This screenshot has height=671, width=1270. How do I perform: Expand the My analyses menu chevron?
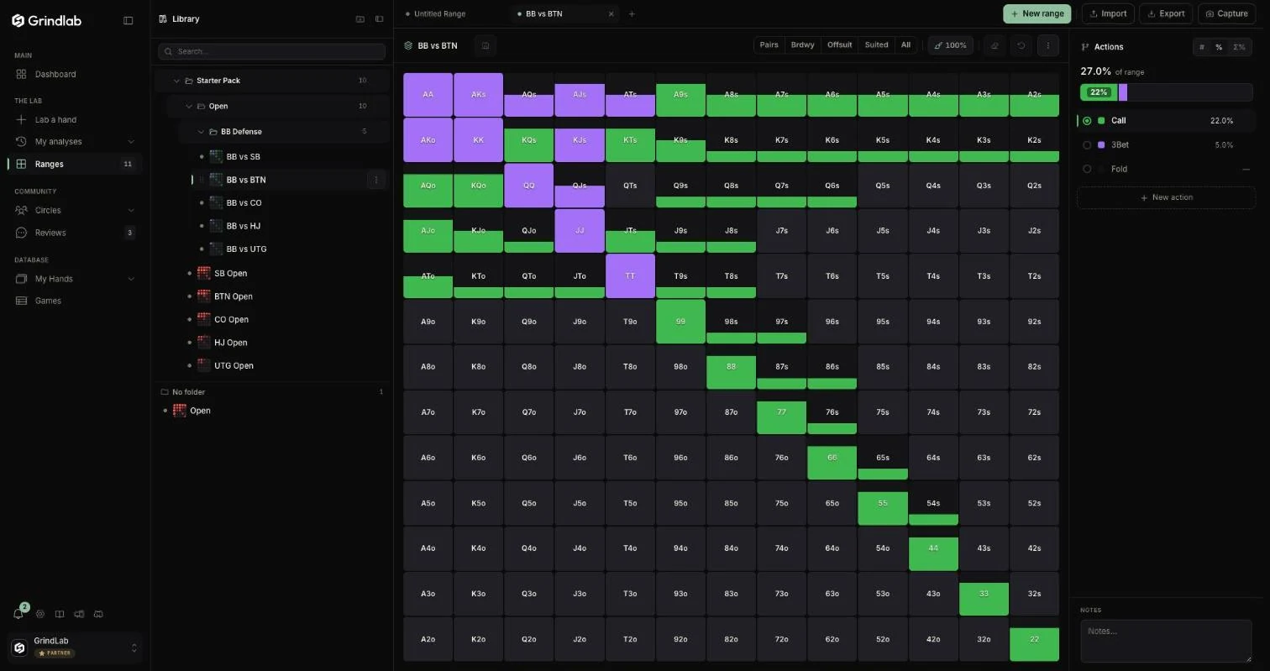(131, 142)
